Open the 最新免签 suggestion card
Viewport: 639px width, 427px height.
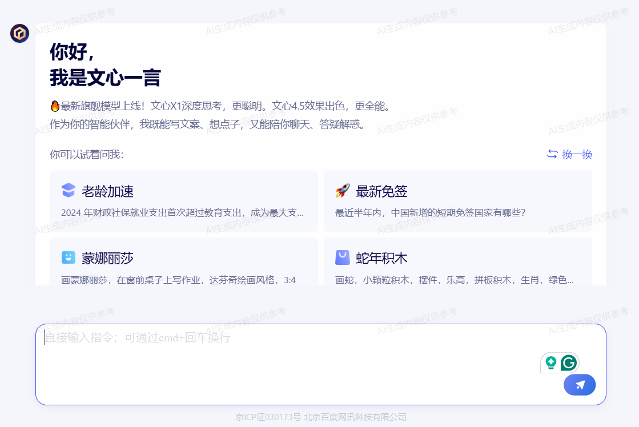[457, 201]
